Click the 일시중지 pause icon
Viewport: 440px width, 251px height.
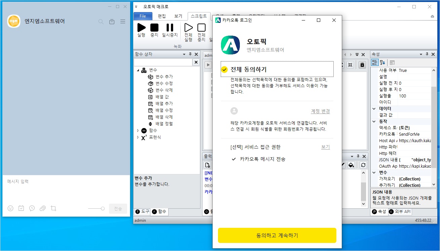pyautogui.click(x=170, y=28)
